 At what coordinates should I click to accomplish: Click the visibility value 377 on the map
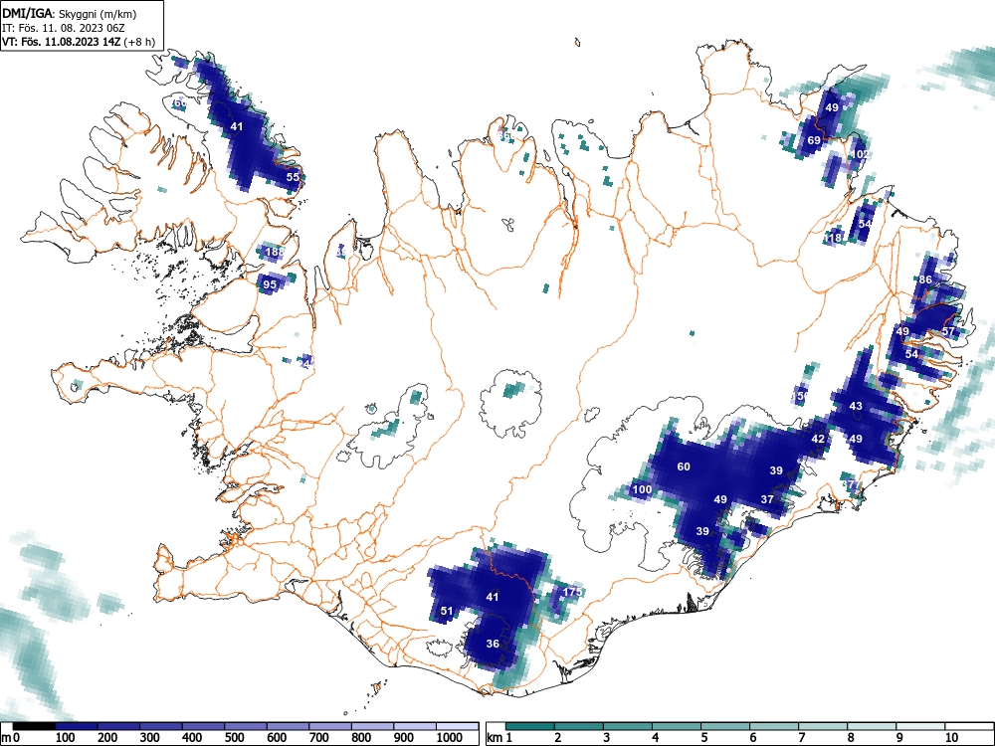coord(851,485)
